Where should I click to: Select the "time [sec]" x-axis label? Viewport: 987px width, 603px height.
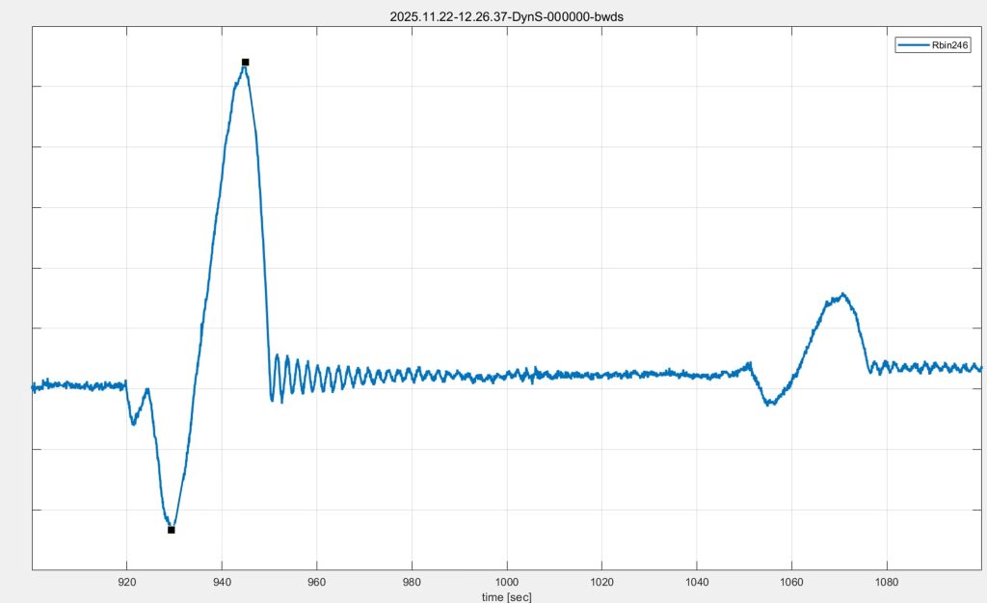pos(507,596)
